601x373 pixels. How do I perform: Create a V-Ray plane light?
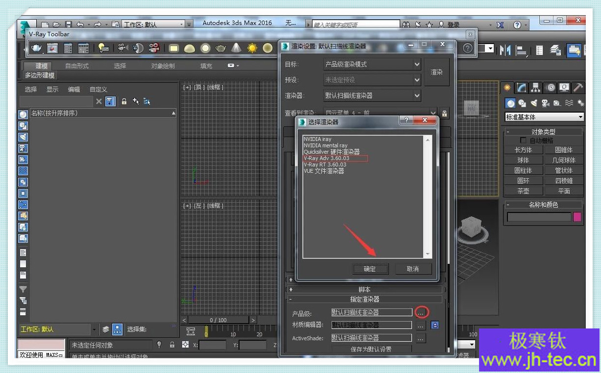(174, 48)
